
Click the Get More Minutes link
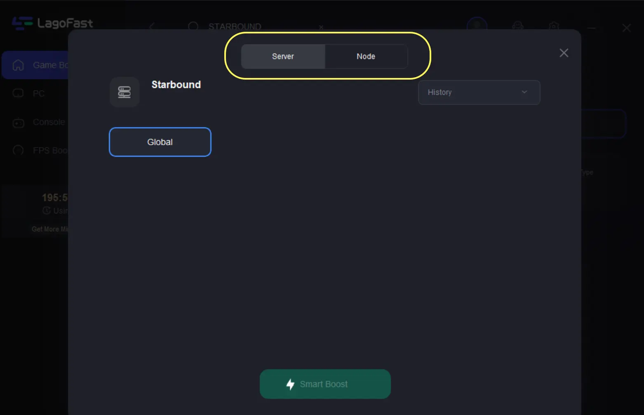(49, 229)
